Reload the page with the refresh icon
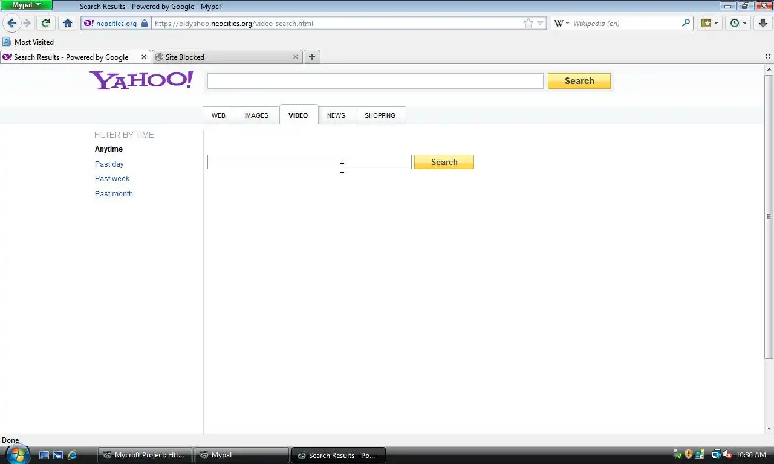The width and height of the screenshot is (774, 464). click(x=45, y=23)
